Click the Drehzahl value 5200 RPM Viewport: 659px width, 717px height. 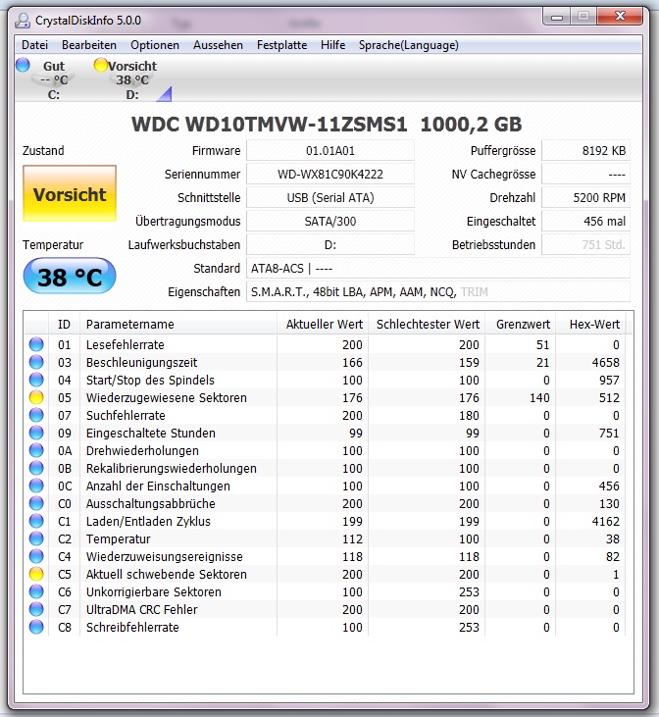point(585,197)
